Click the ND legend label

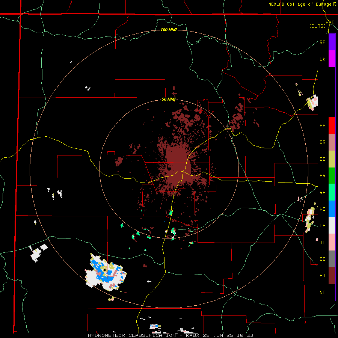click(322, 293)
